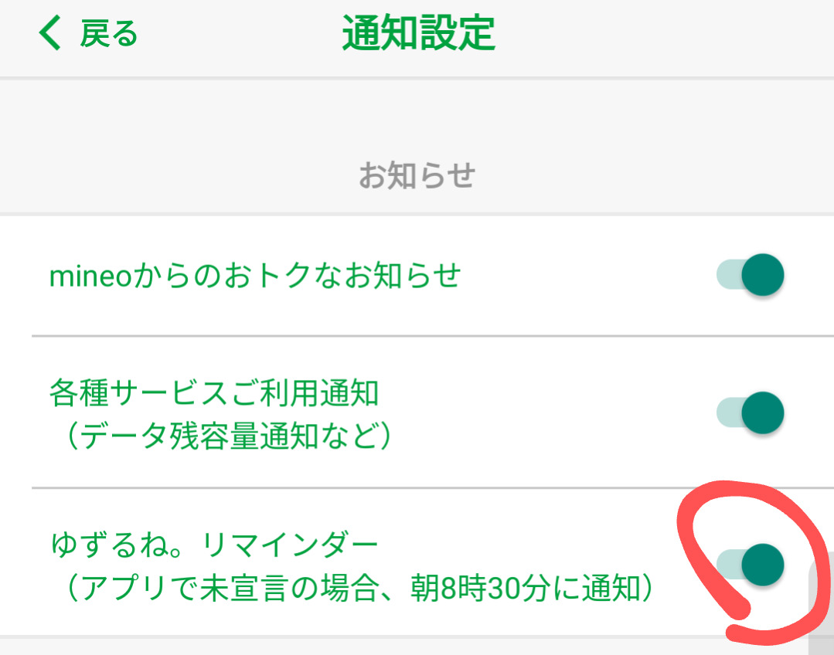Viewport: 834px width, 655px height.
Task: Tap the 戻る back label
Action: coord(109,35)
